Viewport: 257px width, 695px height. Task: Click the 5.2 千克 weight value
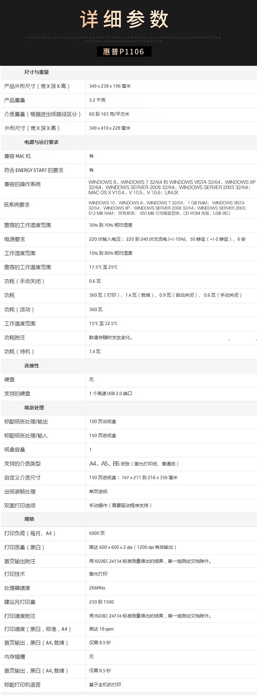point(97,100)
